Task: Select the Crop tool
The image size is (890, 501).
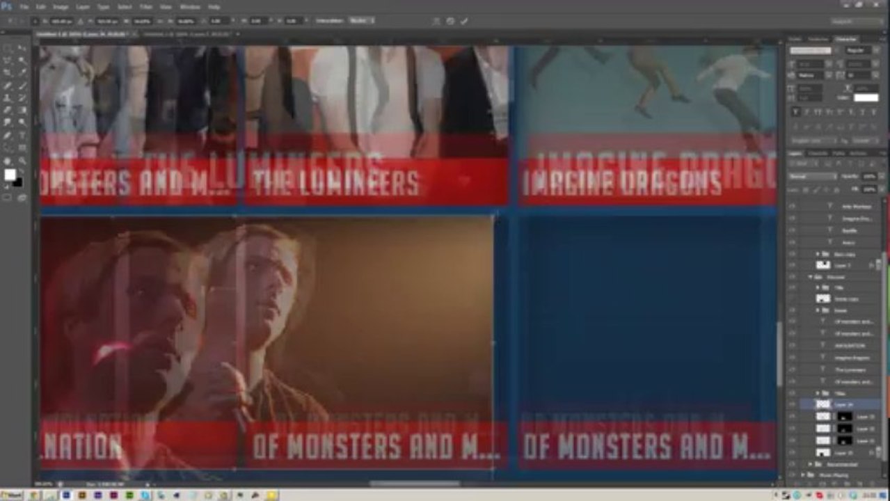Action: click(8, 72)
